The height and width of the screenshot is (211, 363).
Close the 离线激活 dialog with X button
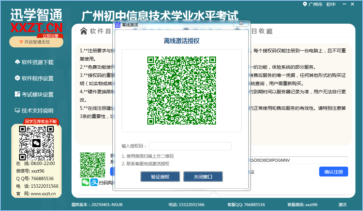[x=241, y=23]
